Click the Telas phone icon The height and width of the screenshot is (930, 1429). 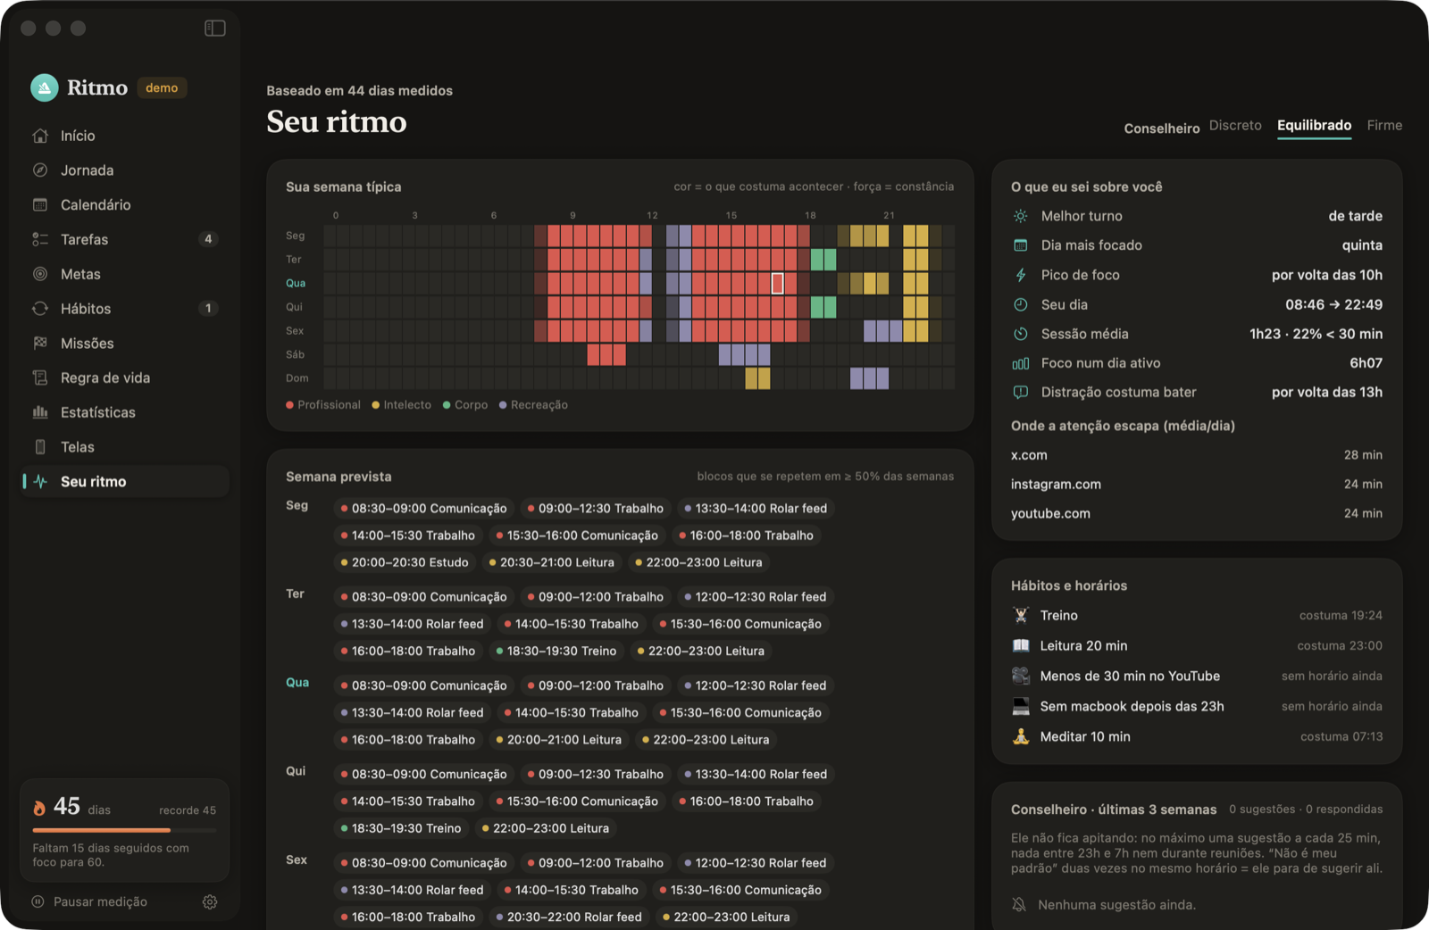40,447
